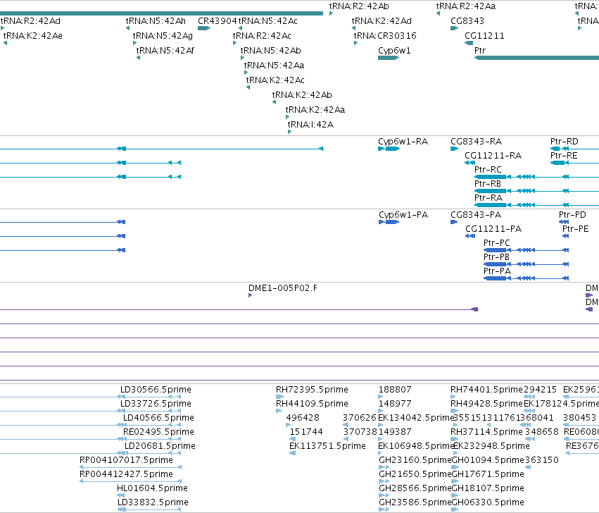599x513 pixels.
Task: Click the Cyp6w1-RA transcript label
Action: (403, 142)
